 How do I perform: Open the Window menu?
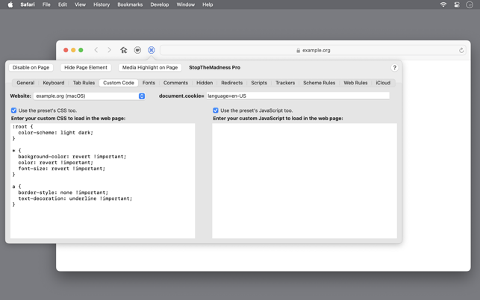coord(186,4)
